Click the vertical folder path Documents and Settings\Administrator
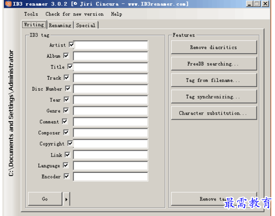 point(11,113)
